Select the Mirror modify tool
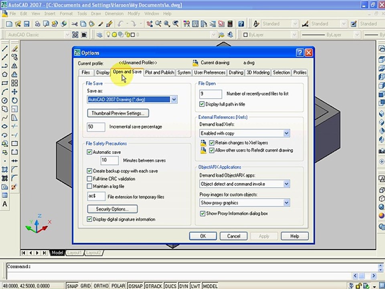Image resolution: width=385 pixels, height=289 pixels. [14, 66]
